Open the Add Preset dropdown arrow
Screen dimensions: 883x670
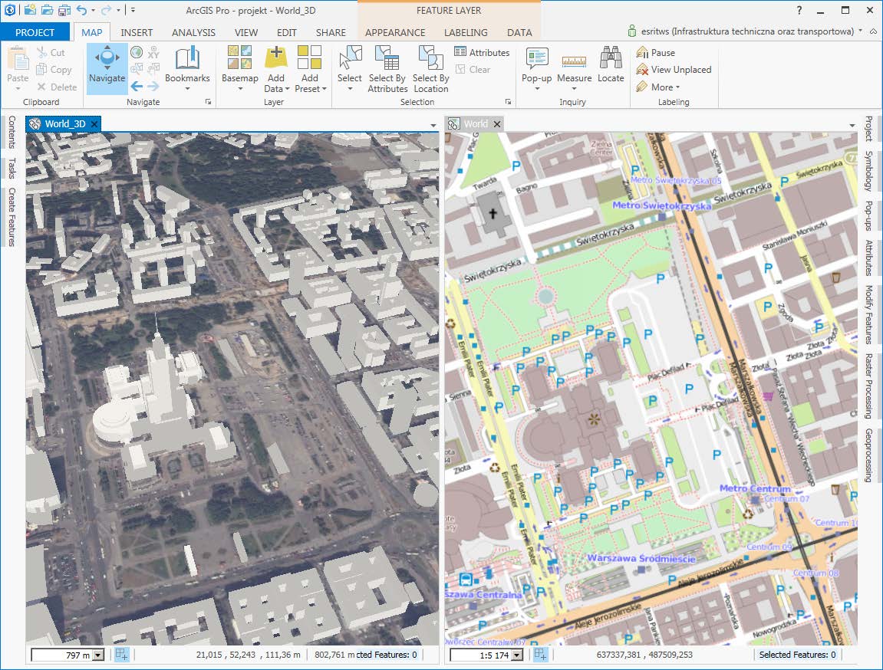click(x=325, y=89)
